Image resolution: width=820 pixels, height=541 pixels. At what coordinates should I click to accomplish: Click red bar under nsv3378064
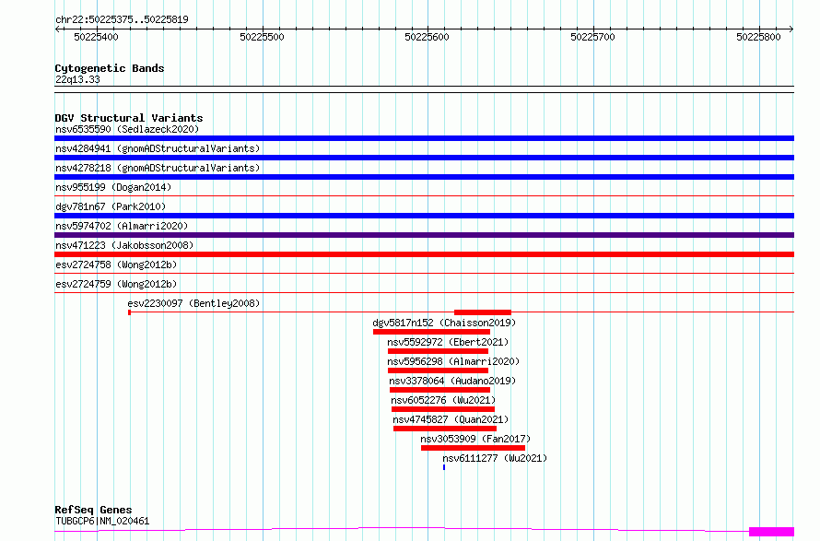439,390
